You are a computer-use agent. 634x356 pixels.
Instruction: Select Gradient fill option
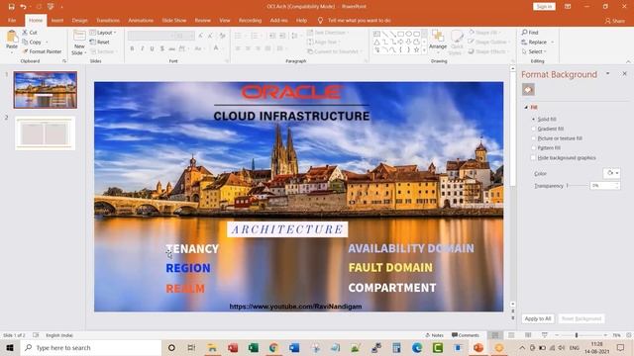[548, 129]
